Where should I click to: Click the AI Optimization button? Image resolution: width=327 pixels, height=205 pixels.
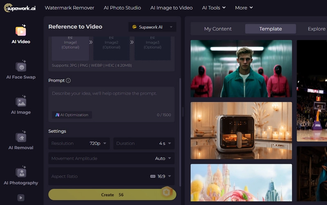click(x=72, y=115)
